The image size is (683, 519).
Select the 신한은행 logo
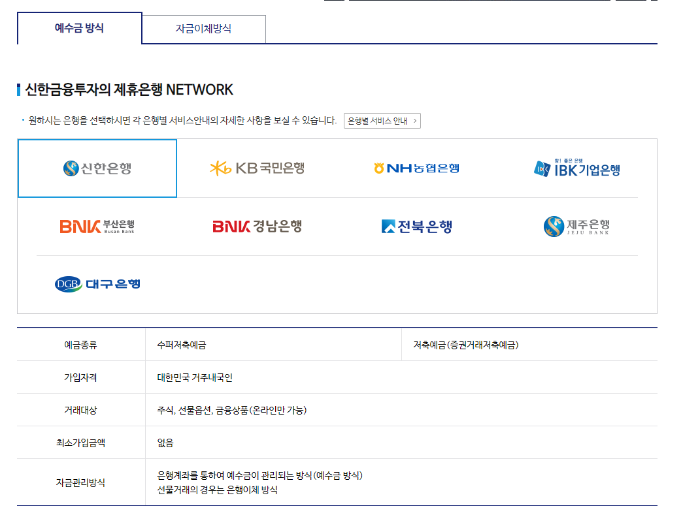click(97, 168)
